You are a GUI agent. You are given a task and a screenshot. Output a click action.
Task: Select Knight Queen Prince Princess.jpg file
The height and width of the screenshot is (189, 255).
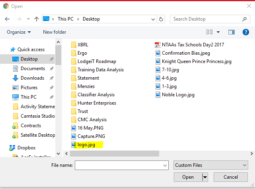193,61
